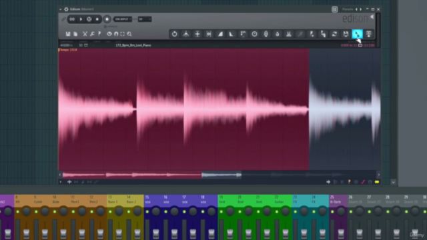Toggle mute light on Bass 1 mixer track 13
Viewport: 427px width, 240px height.
(x=110, y=212)
